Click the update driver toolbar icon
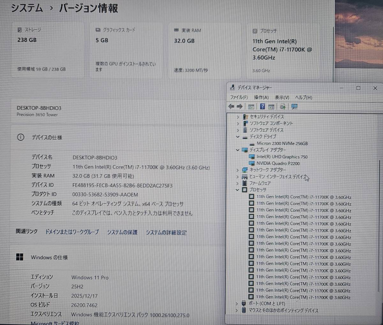Viewport: 383px width, 325px height. pyautogui.click(x=282, y=107)
